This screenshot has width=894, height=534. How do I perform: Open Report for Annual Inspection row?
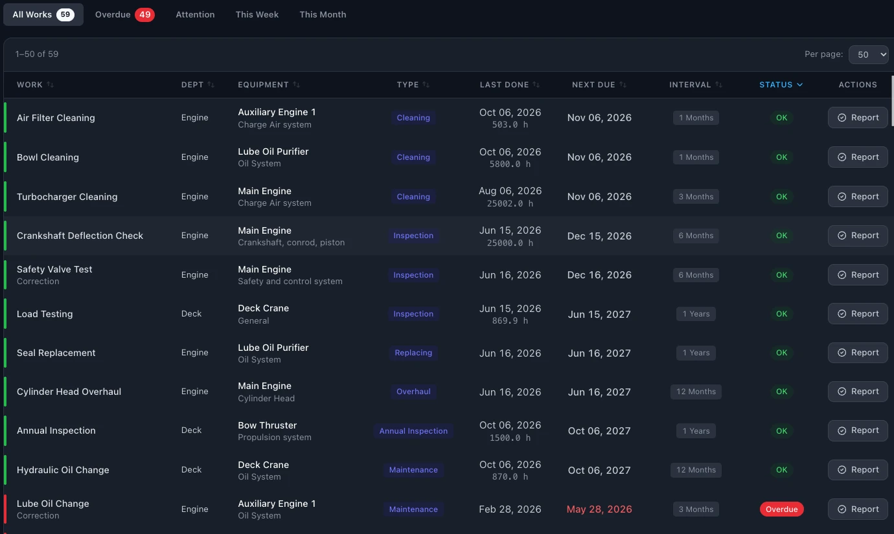coord(858,430)
